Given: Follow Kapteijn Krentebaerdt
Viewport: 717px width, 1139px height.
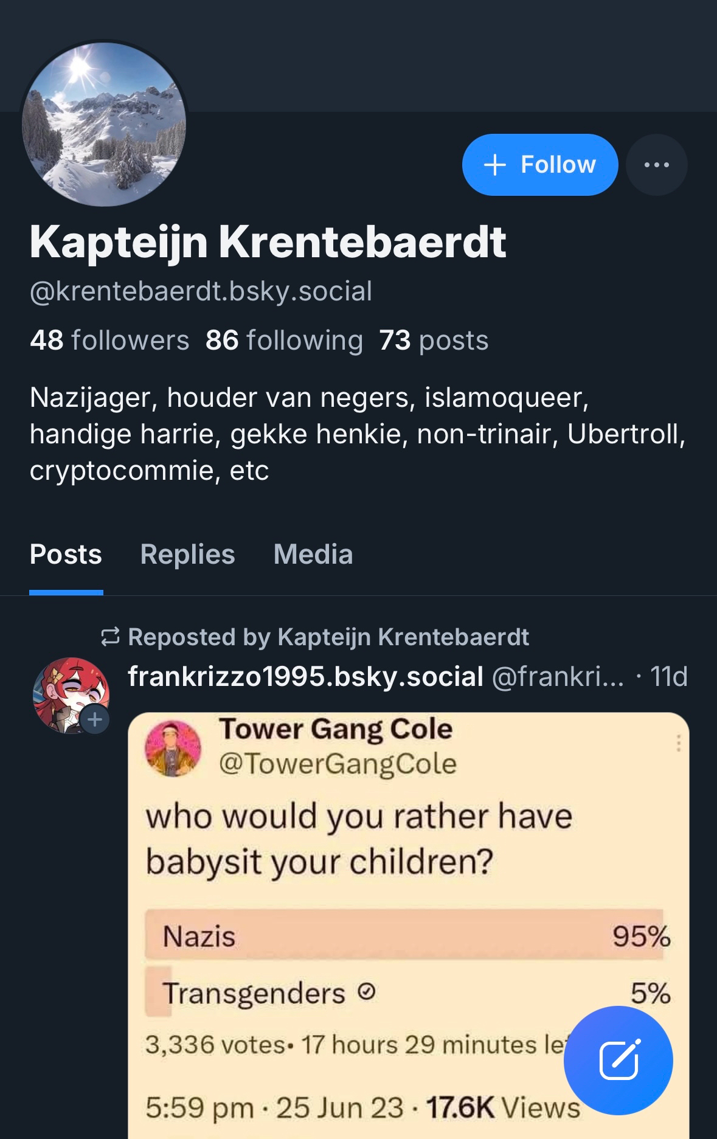Looking at the screenshot, I should 539,165.
